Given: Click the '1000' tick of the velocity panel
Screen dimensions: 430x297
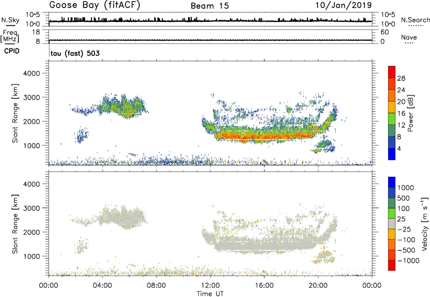Looking at the screenshot, I should [31, 256].
